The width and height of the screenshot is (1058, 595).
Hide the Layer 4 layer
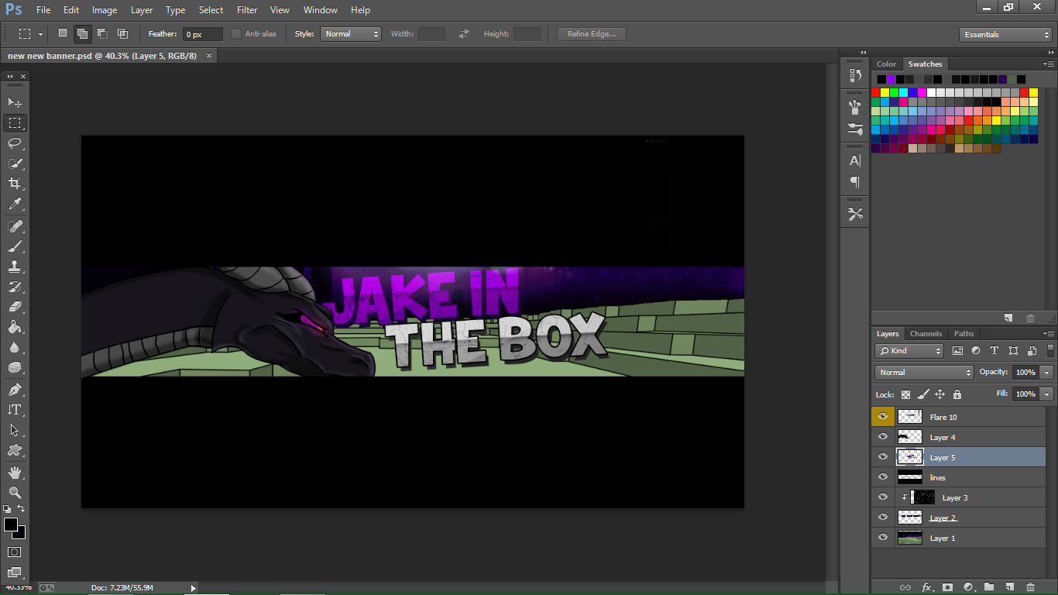tap(883, 437)
